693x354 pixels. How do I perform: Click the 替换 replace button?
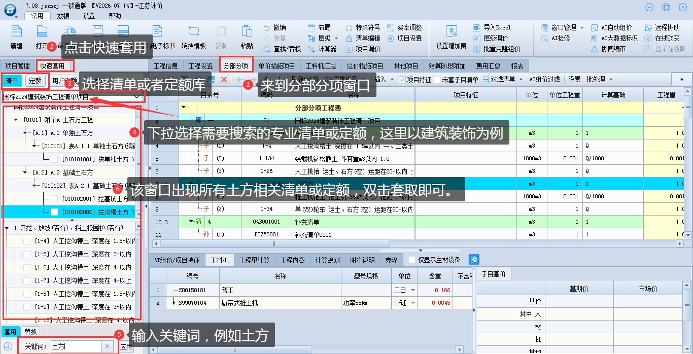[x=31, y=332]
